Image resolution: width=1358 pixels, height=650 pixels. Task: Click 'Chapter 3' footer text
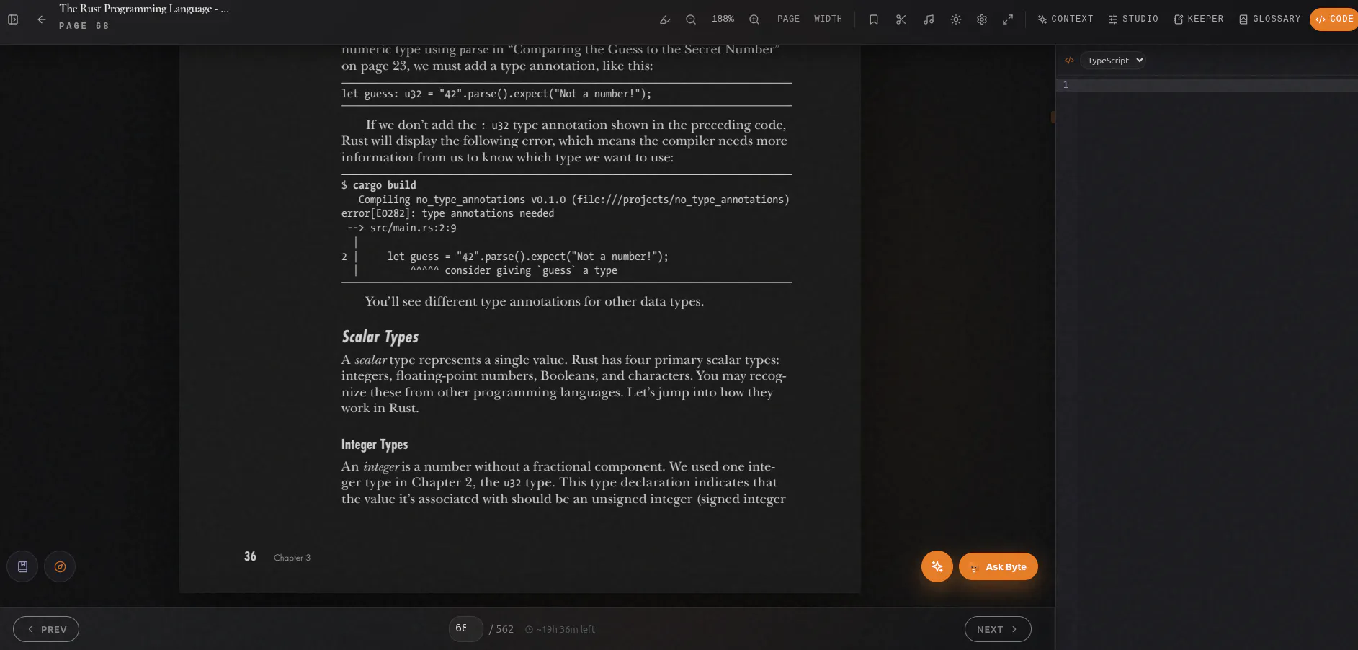[x=292, y=558]
